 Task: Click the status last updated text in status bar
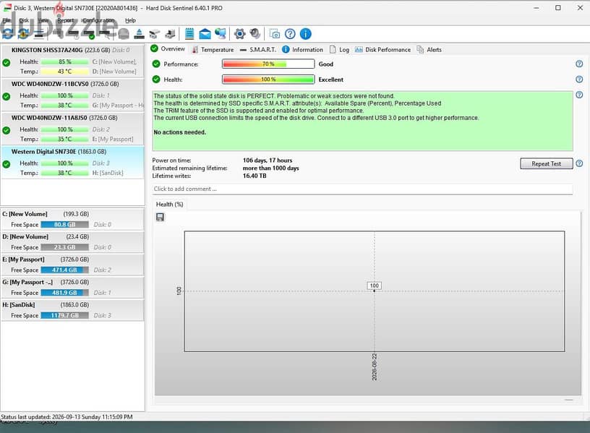[67, 417]
